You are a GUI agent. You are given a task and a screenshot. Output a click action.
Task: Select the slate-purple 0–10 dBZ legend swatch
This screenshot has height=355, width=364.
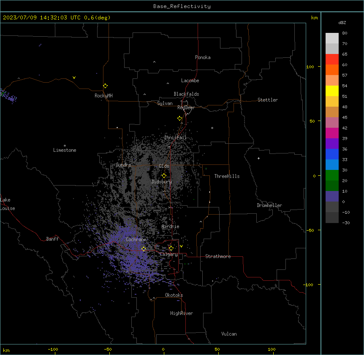coord(332,196)
